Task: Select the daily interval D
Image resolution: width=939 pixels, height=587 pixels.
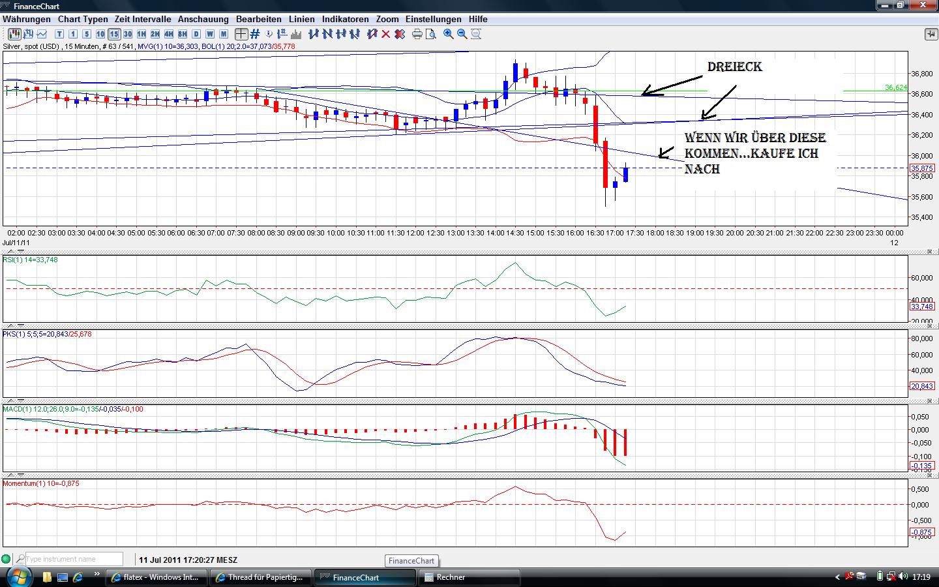Action: click(x=196, y=34)
